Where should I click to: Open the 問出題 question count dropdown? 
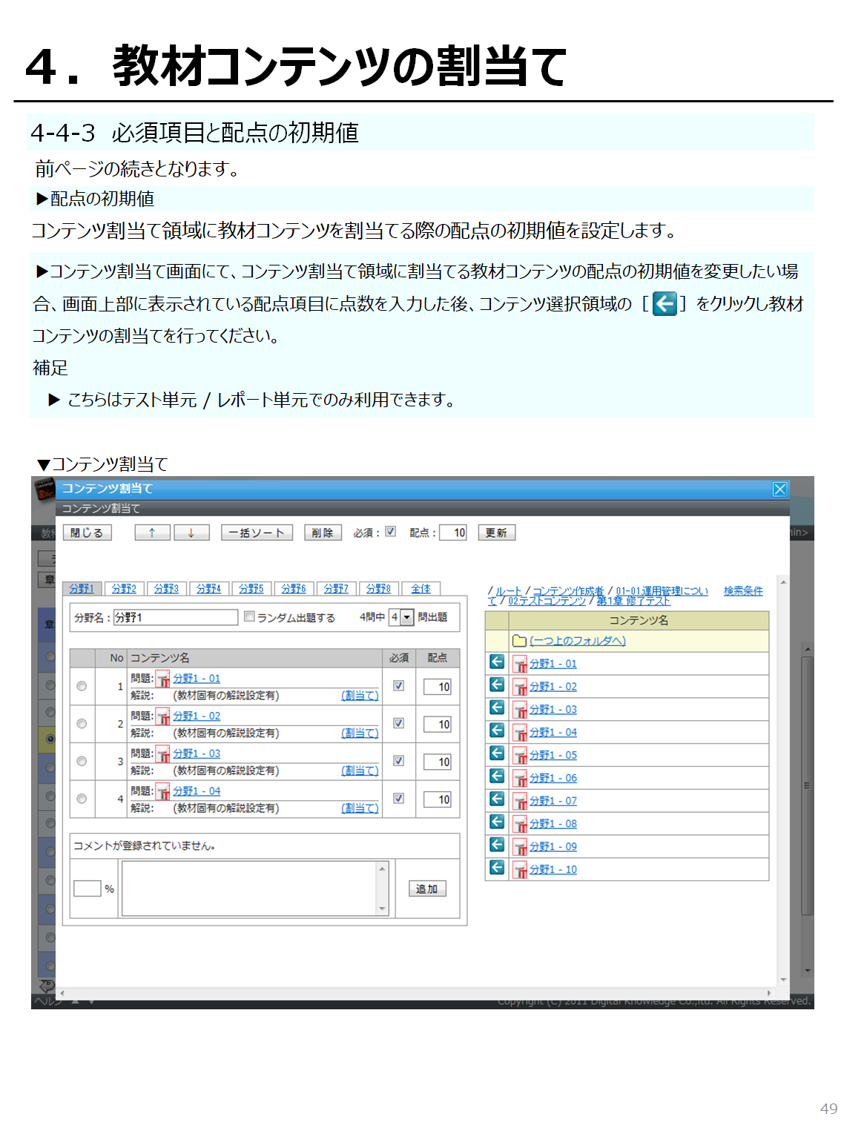(406, 617)
